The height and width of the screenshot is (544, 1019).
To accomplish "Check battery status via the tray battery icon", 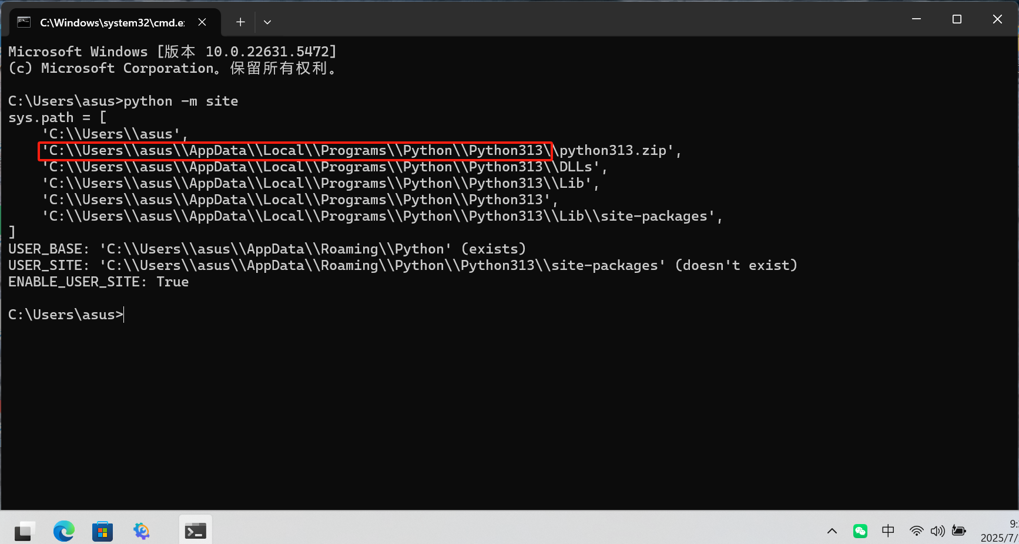I will [x=958, y=531].
